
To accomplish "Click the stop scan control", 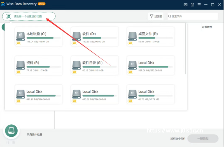I will [13, 143].
